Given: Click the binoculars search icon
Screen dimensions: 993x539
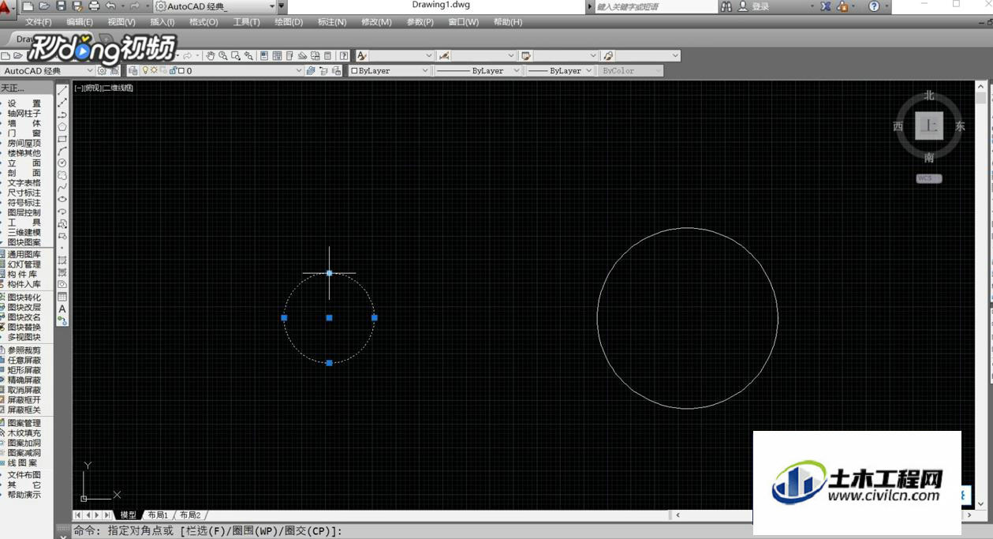Looking at the screenshot, I should pyautogui.click(x=726, y=6).
